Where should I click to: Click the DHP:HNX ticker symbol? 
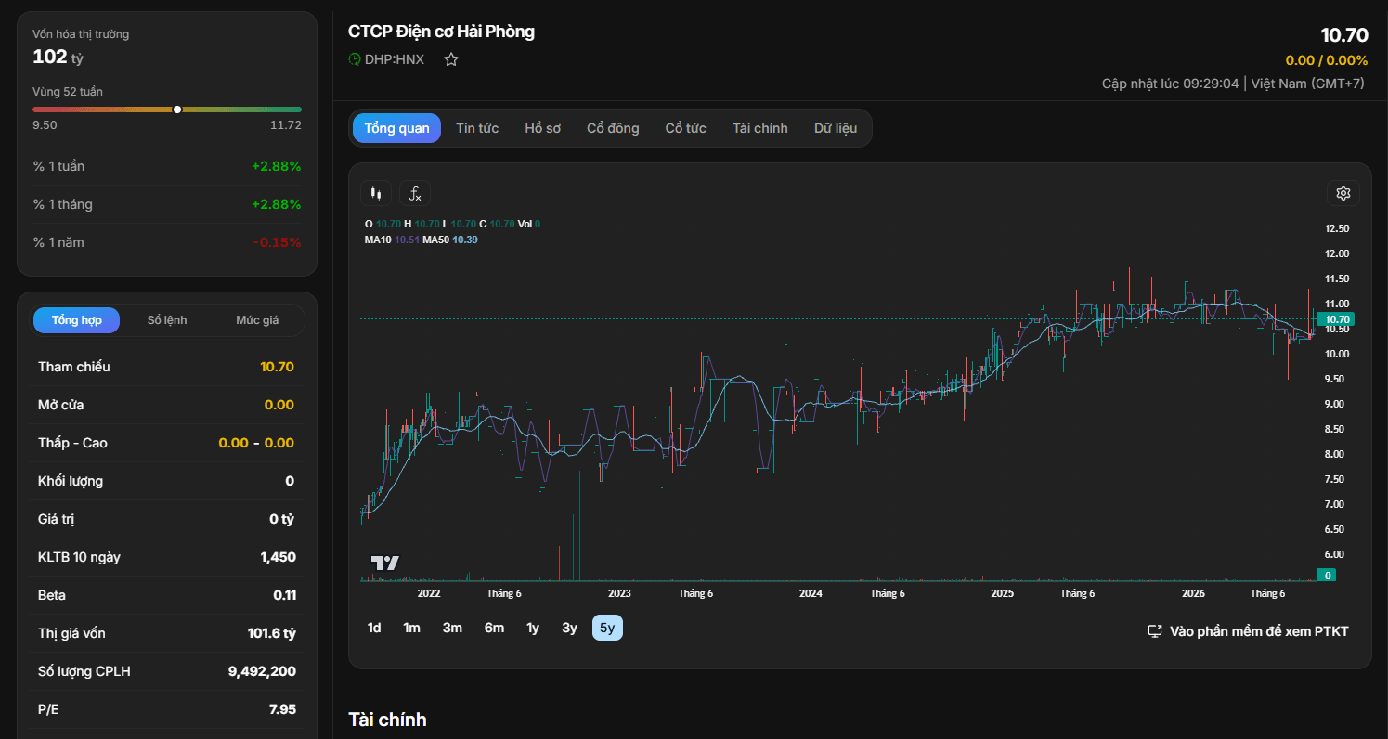[x=395, y=59]
